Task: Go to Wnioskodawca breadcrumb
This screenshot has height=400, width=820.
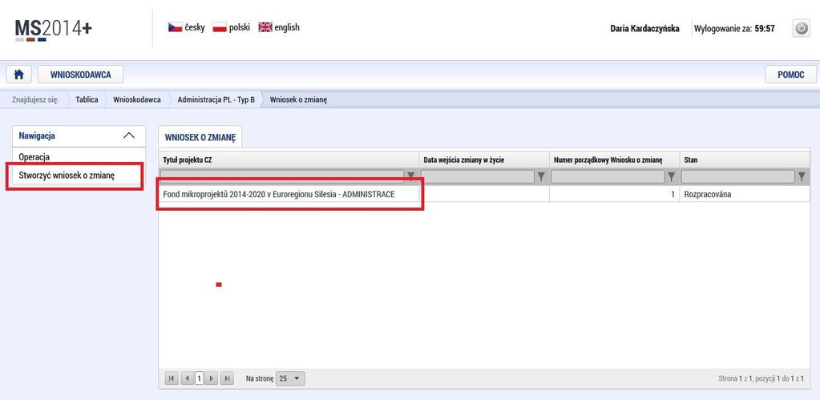Action: [137, 99]
